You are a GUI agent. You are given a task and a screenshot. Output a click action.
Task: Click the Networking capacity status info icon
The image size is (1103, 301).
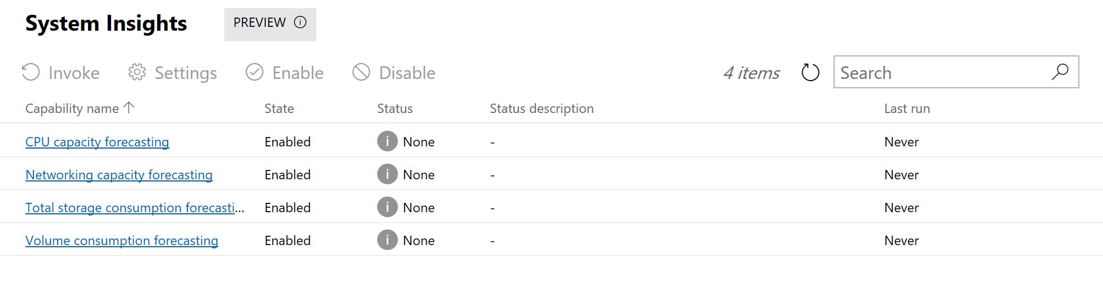tap(387, 174)
